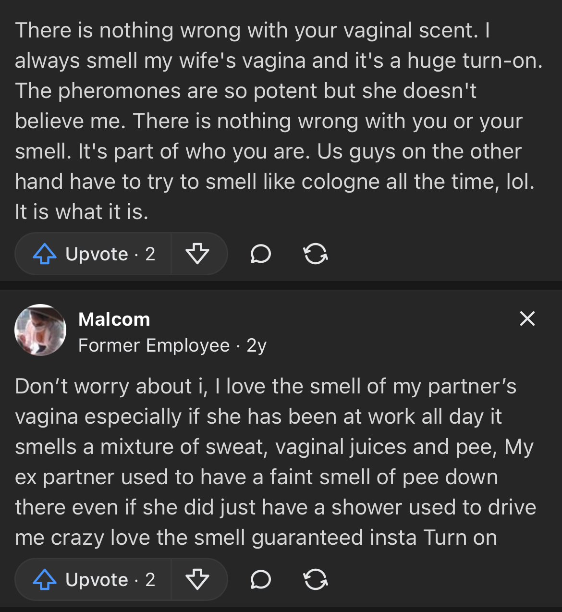The height and width of the screenshot is (612, 562).
Task: Tap the blue upvote arrow on Malcom's answer
Action: tap(45, 579)
